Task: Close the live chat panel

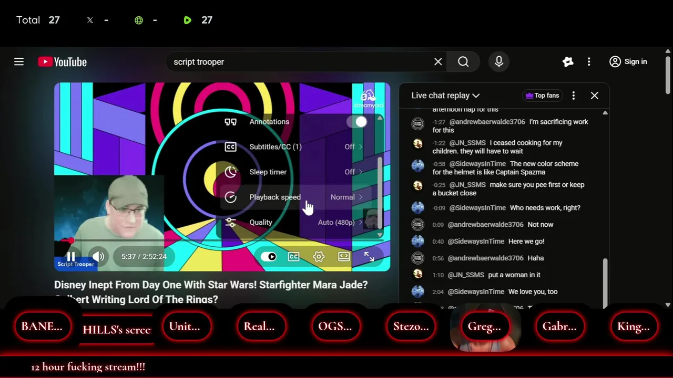Action: tap(595, 96)
